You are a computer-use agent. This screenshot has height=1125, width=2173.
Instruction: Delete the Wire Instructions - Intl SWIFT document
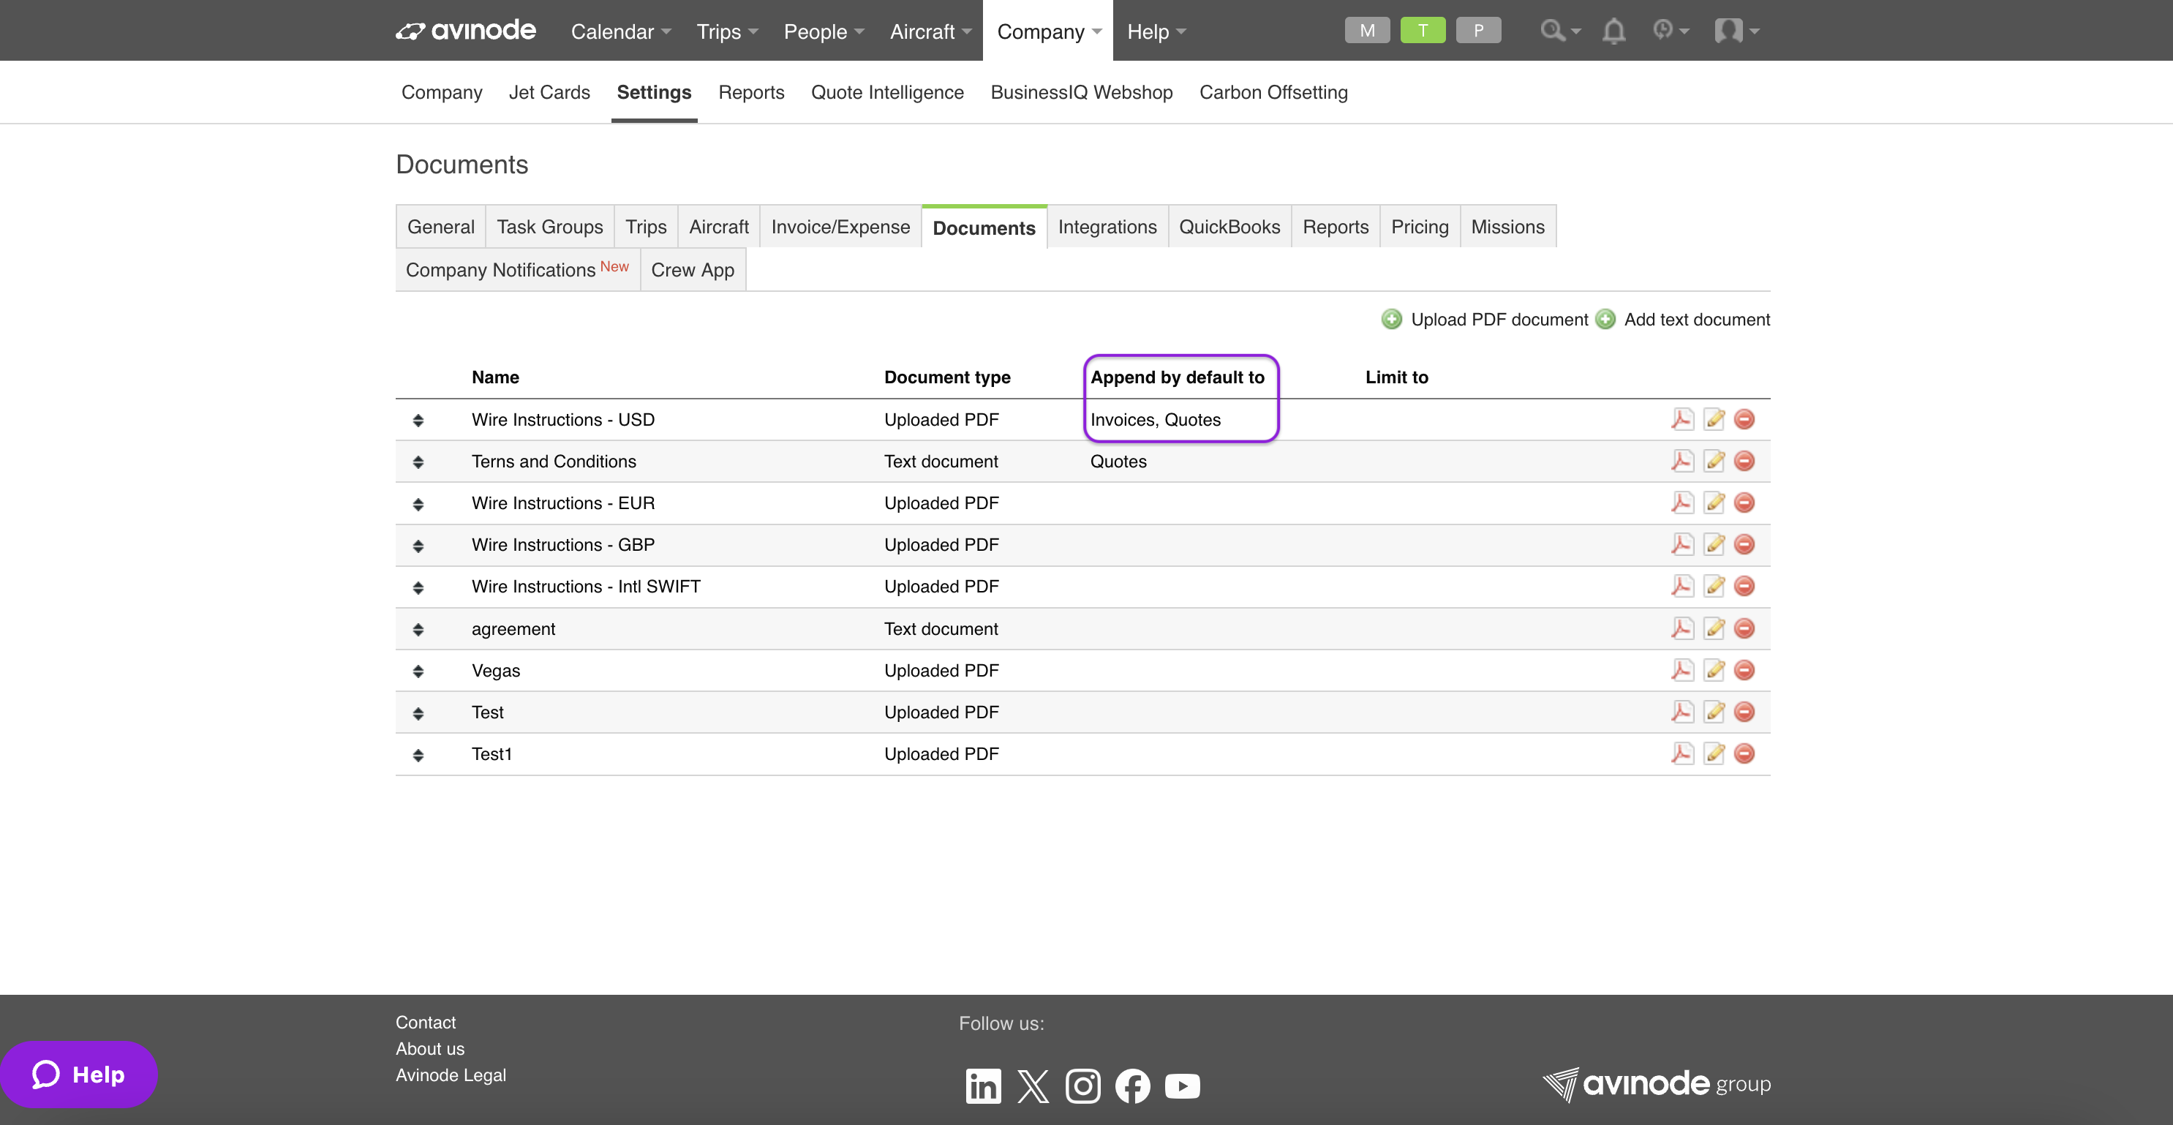point(1744,586)
